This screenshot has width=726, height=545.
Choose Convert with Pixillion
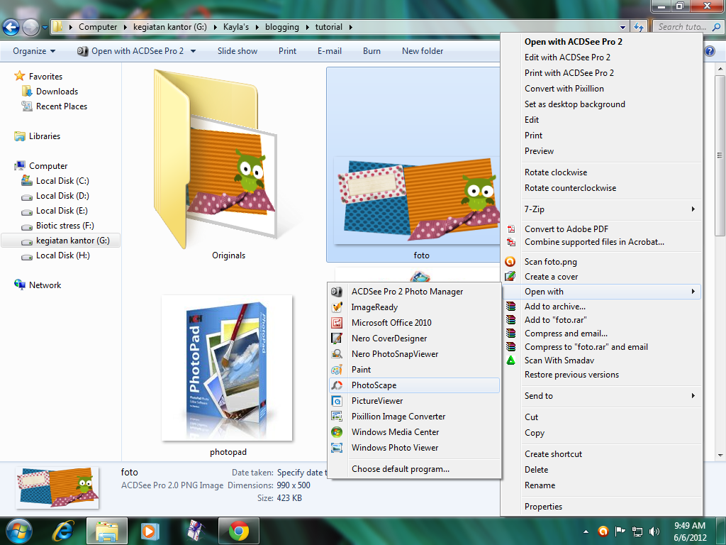pos(564,89)
